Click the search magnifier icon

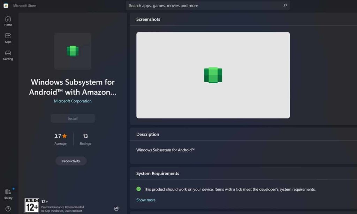pos(285,6)
